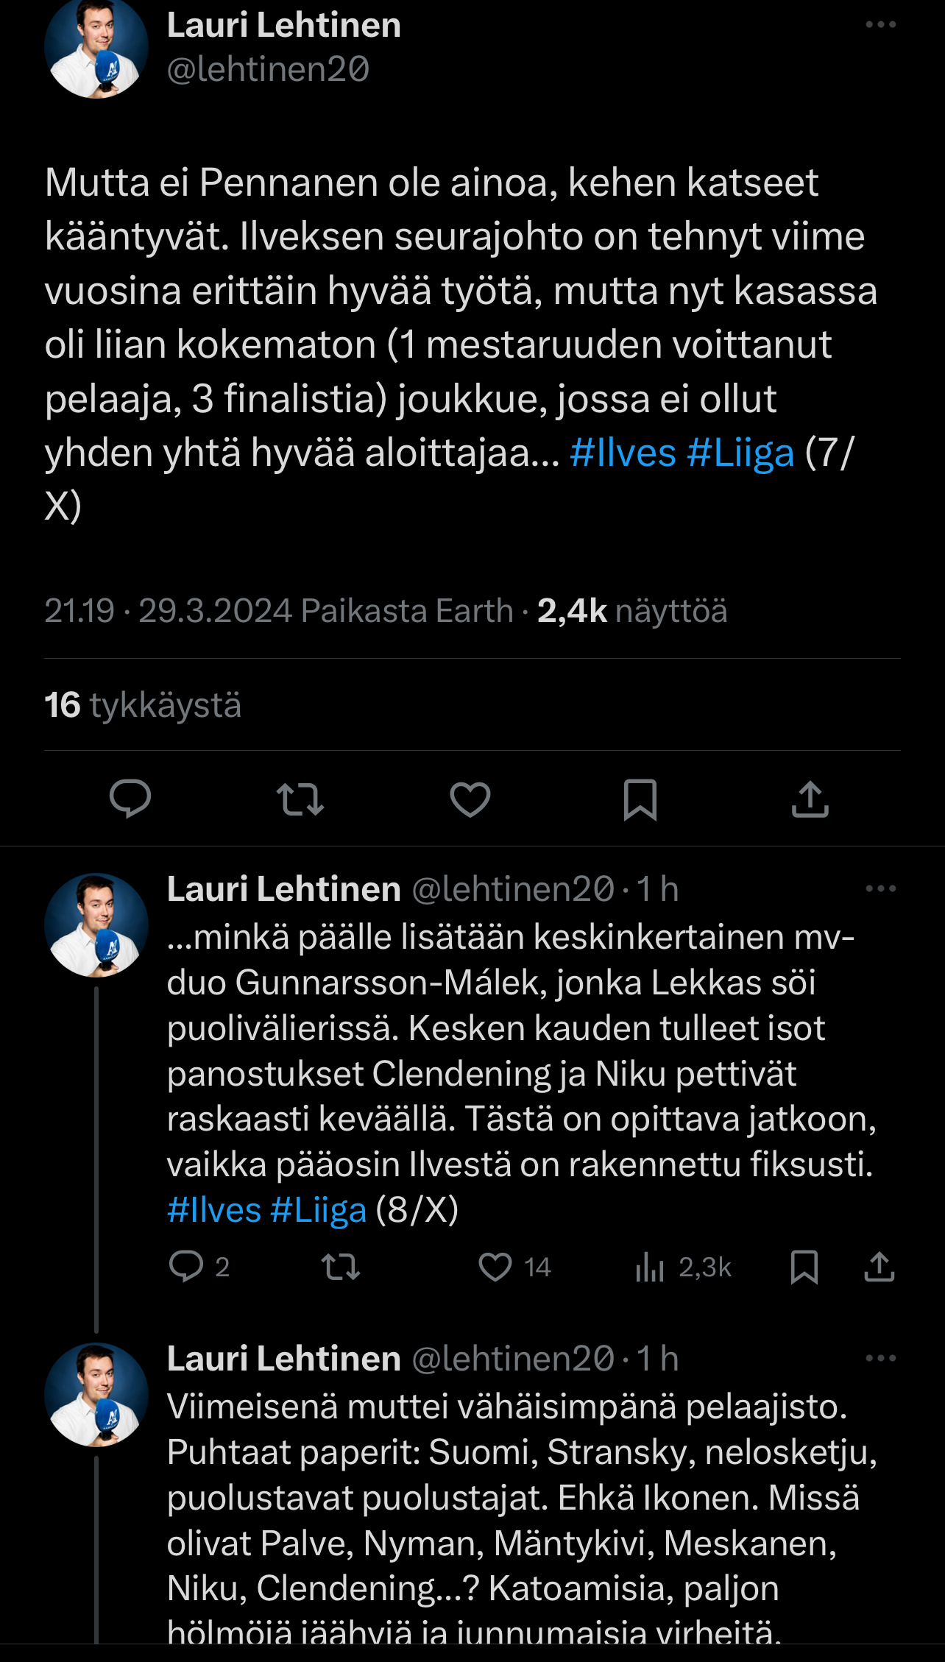Open more options on the Viimeisenä tweet

coord(880,1358)
